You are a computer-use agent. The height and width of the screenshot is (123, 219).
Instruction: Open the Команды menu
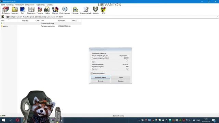[x=10, y=5]
